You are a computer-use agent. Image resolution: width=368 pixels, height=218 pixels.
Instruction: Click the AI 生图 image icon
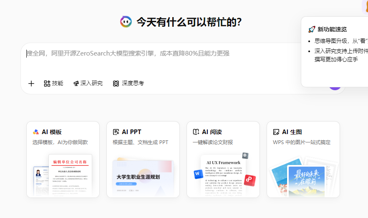coord(276,132)
